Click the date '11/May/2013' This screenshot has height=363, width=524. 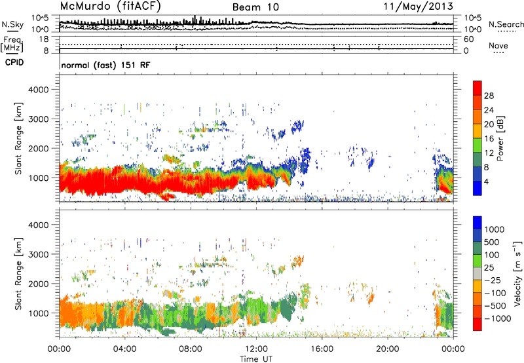(x=418, y=7)
